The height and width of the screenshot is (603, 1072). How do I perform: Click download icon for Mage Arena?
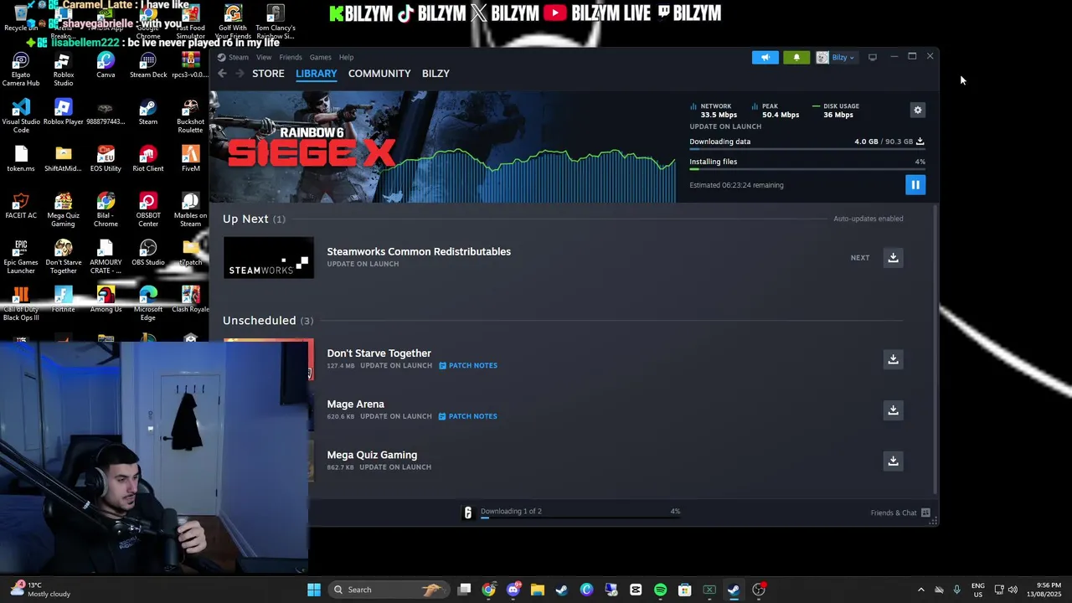click(x=893, y=410)
